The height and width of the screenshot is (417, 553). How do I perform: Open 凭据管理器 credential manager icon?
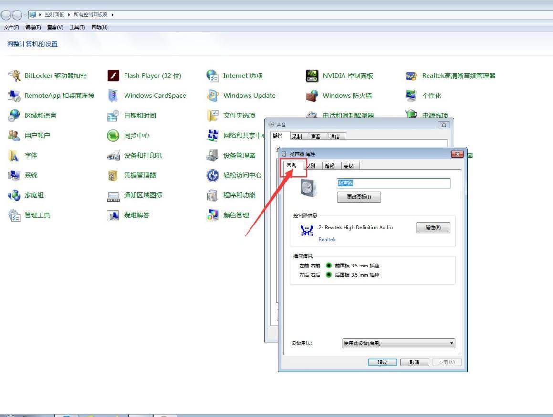click(x=113, y=175)
